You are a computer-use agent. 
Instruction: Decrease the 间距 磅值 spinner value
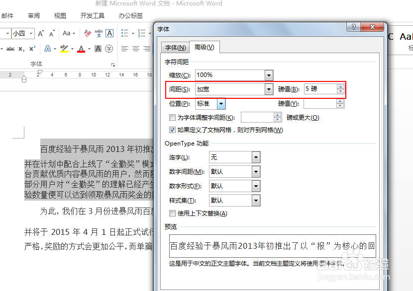tap(340, 91)
